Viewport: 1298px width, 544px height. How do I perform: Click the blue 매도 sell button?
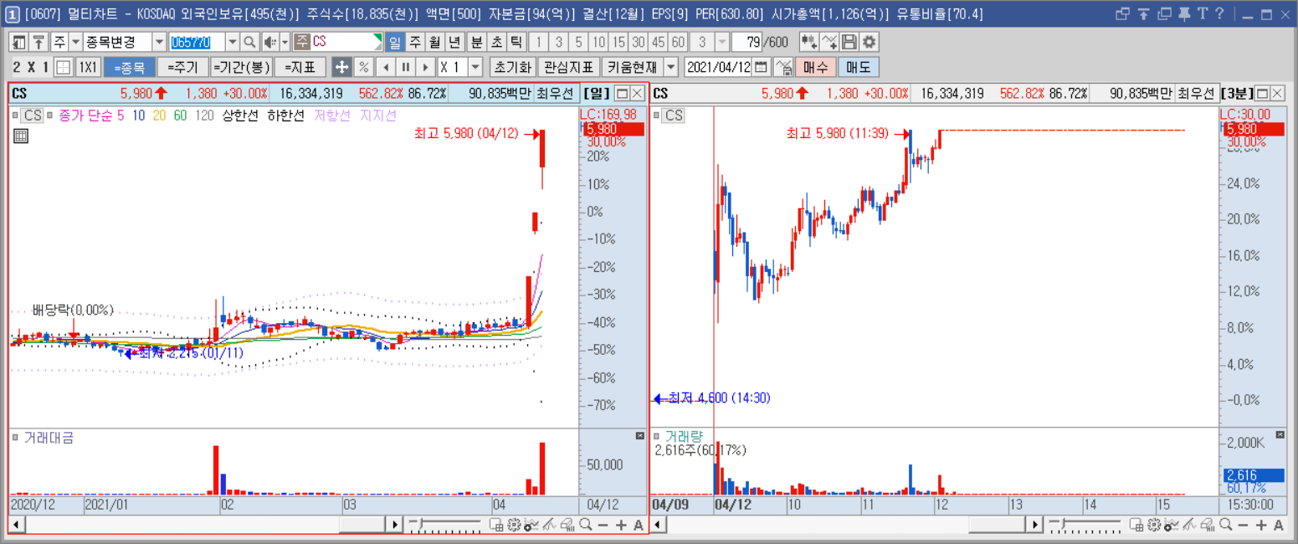pyautogui.click(x=859, y=67)
